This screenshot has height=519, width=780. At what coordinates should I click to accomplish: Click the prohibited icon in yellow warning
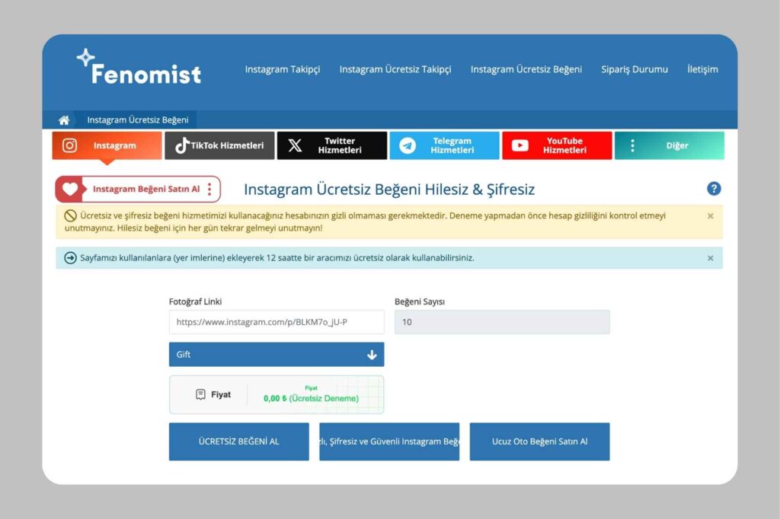pos(70,216)
